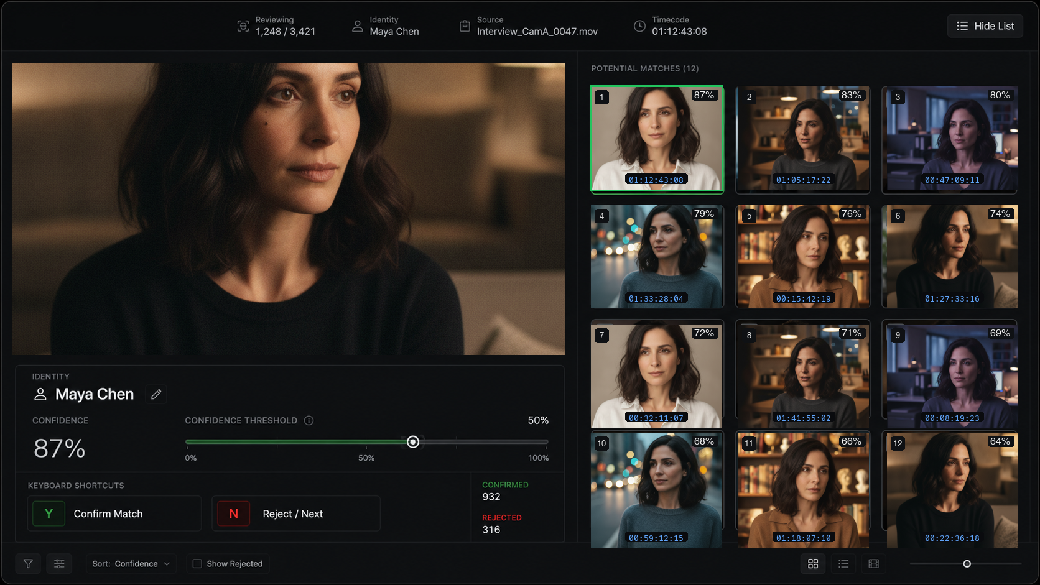This screenshot has height=585, width=1040.
Task: Click the filter funnel icon
Action: 28,564
